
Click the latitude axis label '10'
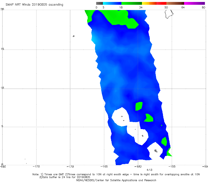[2, 88]
